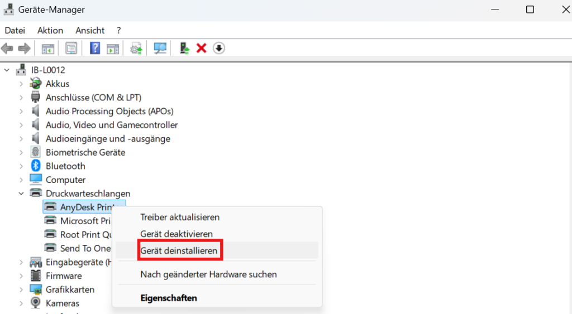Click the Druckwarteschlangen printer icon
572x314 pixels.
[x=36, y=193]
